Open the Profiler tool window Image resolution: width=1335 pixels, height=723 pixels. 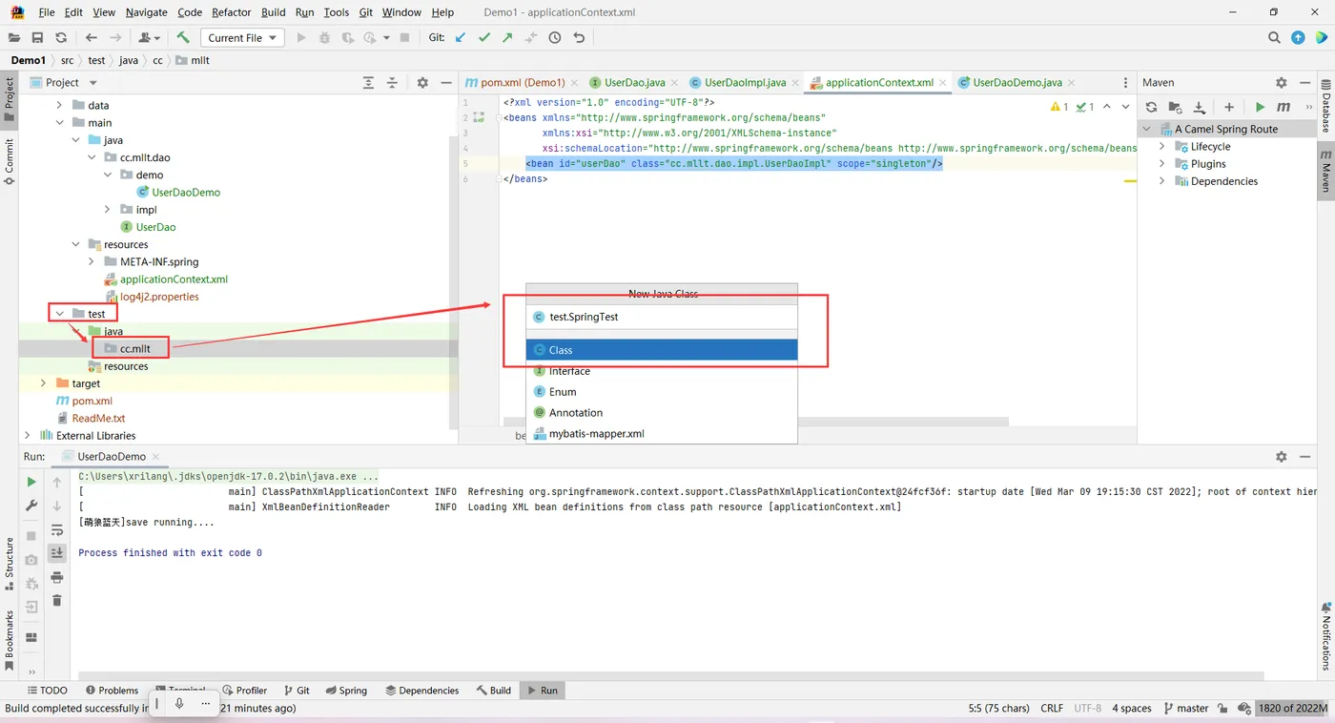(244, 690)
